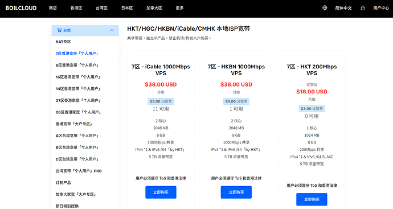Select the NAT专区 category
Viewport: 393px width, 209px height.
pyautogui.click(x=85, y=42)
